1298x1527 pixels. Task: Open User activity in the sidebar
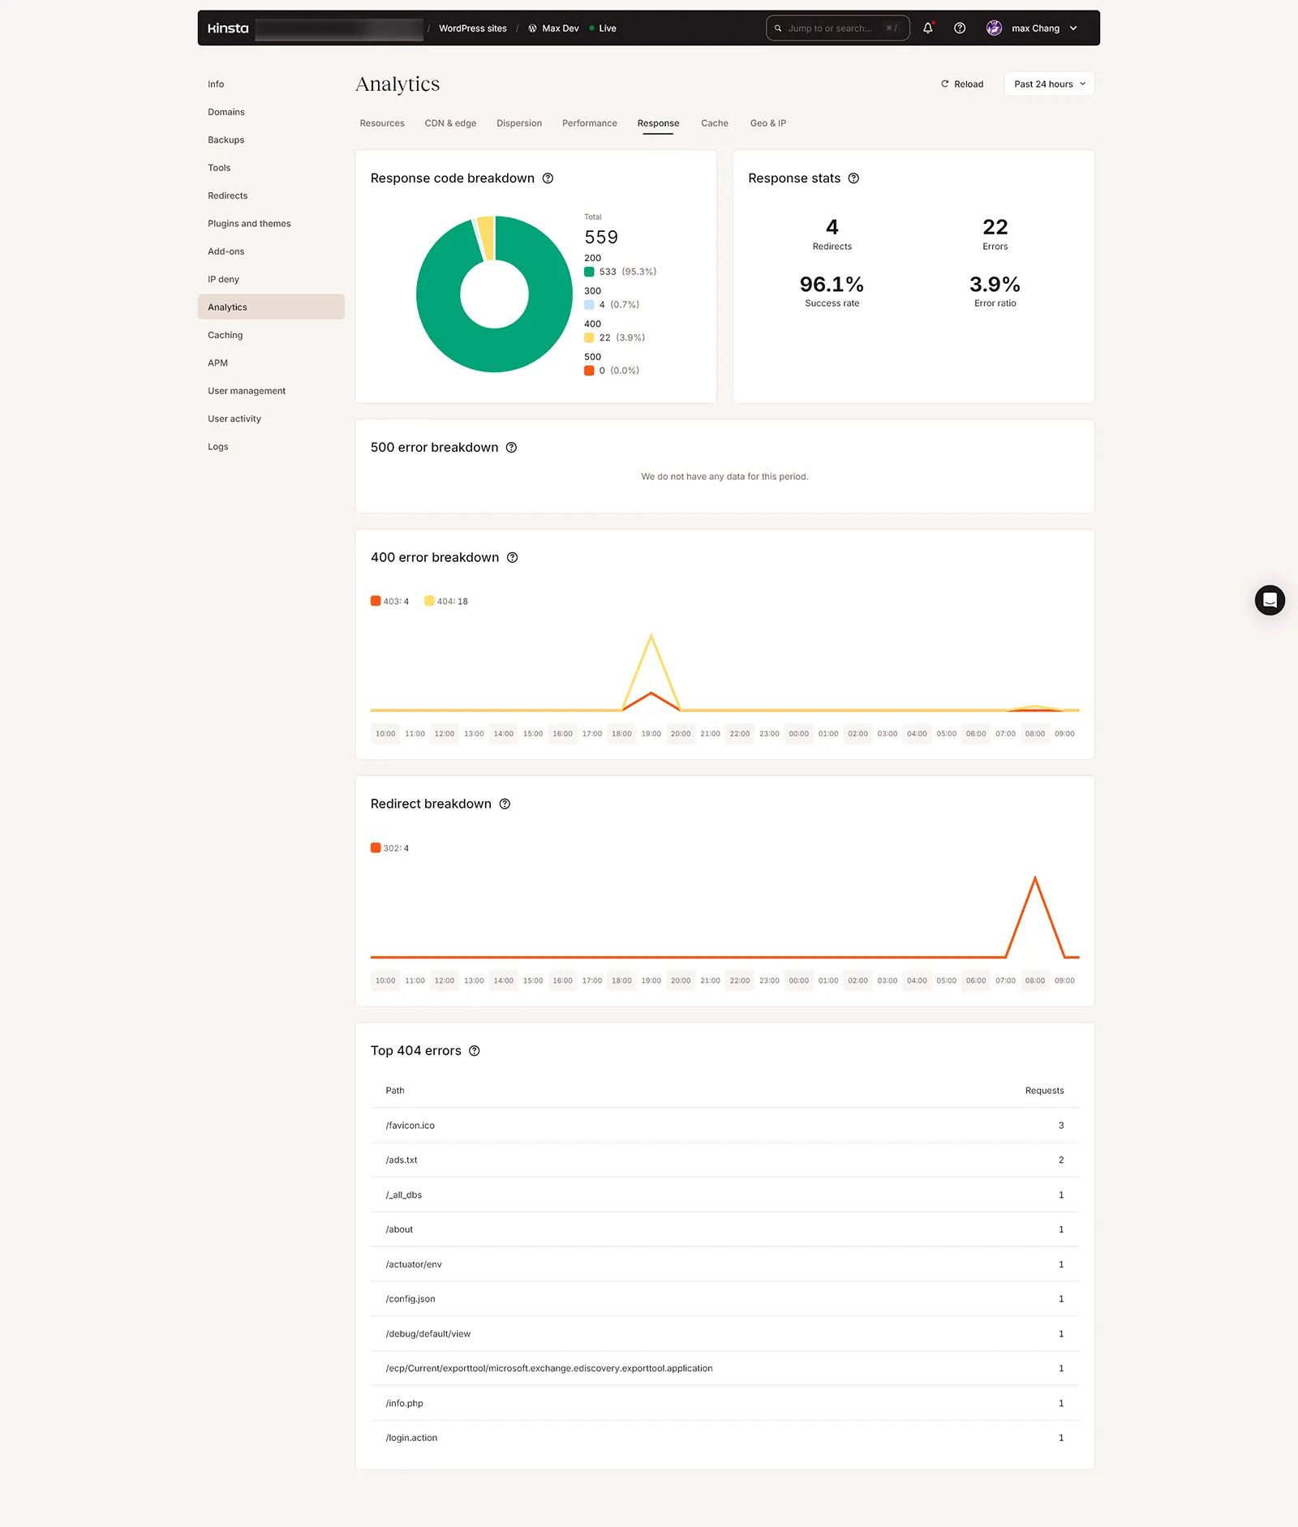tap(234, 419)
